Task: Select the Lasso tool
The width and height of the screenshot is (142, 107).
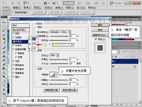Action: click(x=4, y=31)
